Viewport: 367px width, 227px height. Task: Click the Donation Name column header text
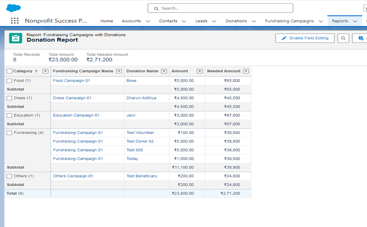point(142,71)
